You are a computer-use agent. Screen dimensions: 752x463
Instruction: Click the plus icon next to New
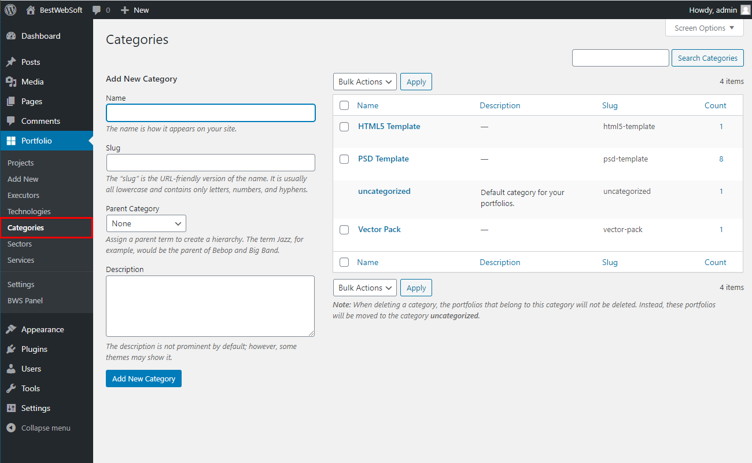124,10
